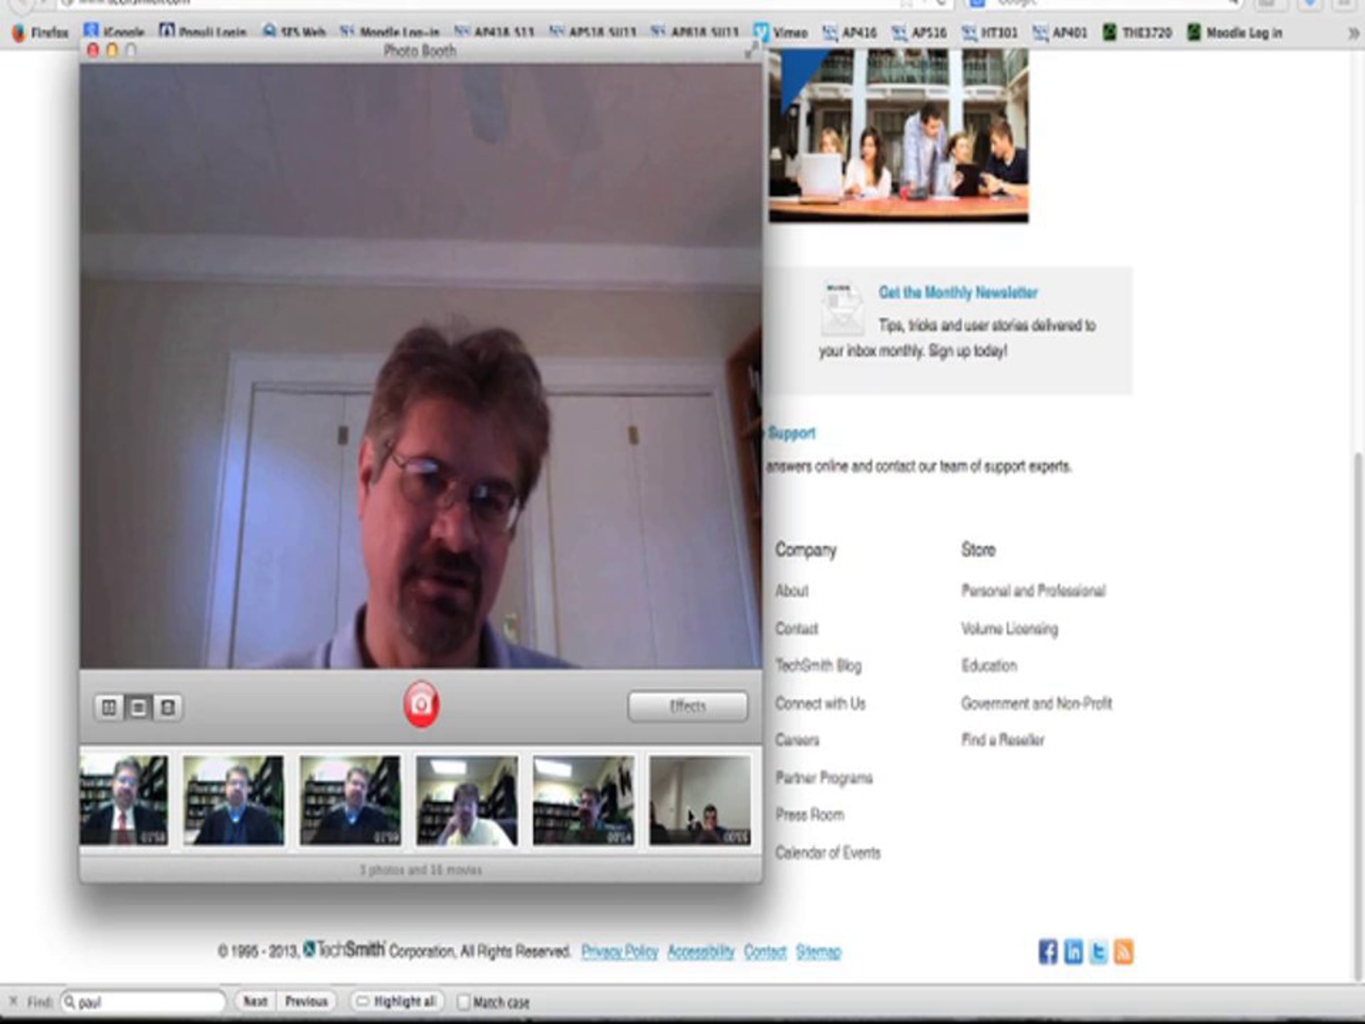Enter Photo Booth fullscreen with arrows icon
This screenshot has width=1365, height=1024.
(751, 51)
